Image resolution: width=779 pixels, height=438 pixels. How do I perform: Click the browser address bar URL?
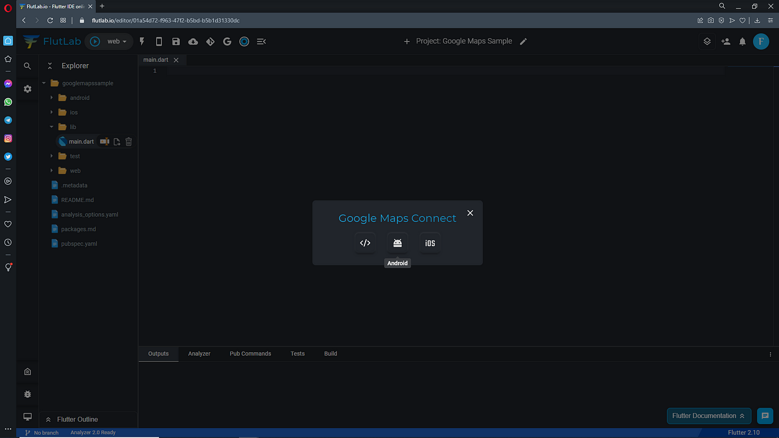[166, 20]
